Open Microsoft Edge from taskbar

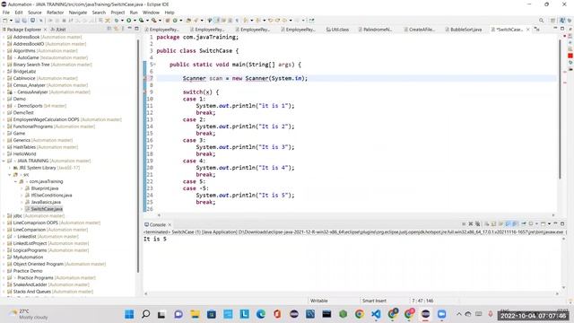click(x=261, y=314)
